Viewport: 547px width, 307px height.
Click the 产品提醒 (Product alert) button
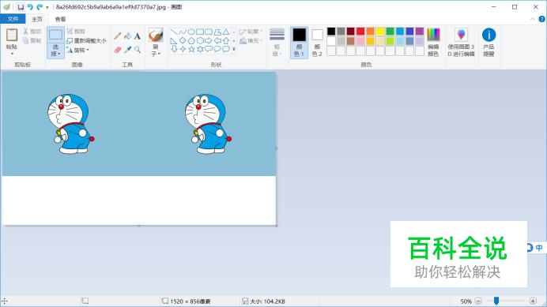[489, 43]
